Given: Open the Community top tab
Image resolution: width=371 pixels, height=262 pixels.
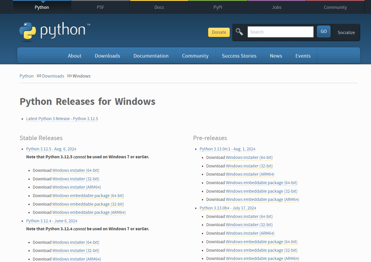Looking at the screenshot, I should pos(335,7).
